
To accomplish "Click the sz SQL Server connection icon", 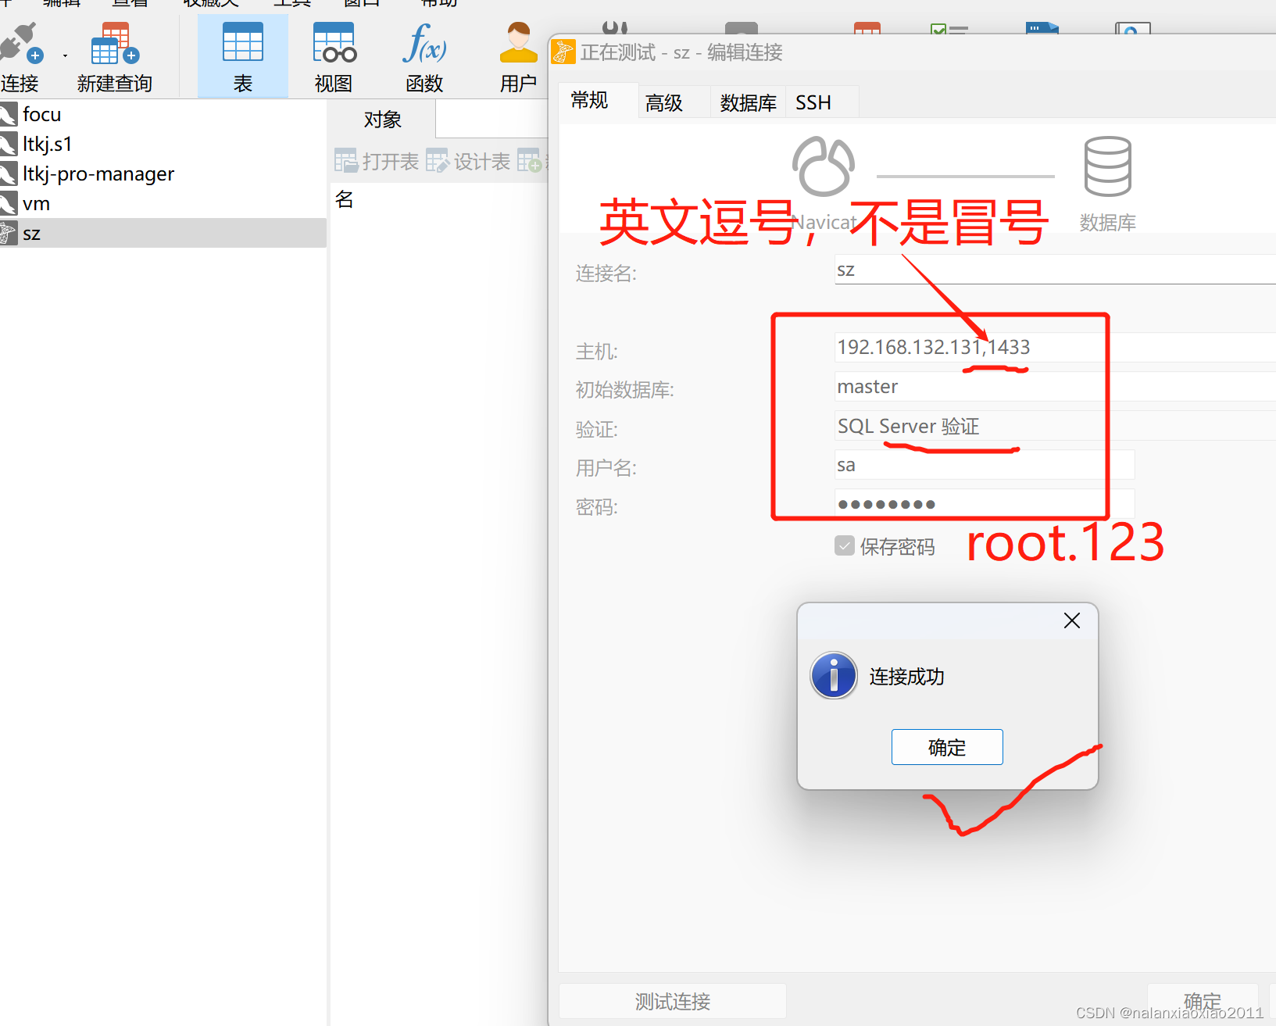I will 8,233.
